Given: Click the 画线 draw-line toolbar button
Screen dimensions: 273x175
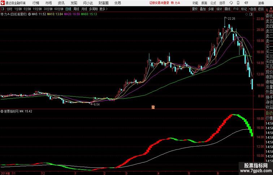Looking at the screenshot, I should click(x=227, y=9).
